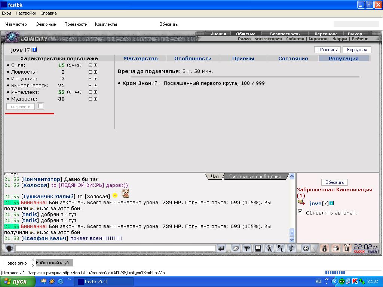The image size is (383, 287).
Task: Decrease Интеллект with minus button
Action: (x=90, y=92)
